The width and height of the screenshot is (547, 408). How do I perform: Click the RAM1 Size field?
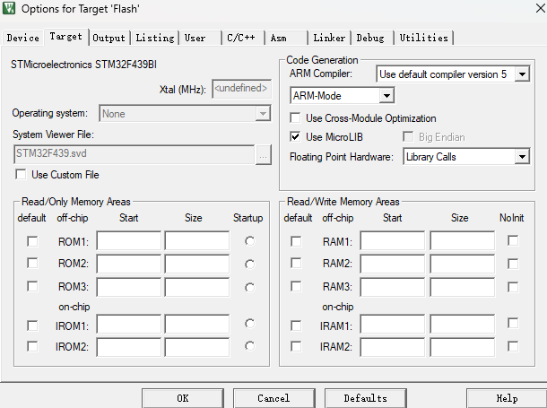[462, 240]
